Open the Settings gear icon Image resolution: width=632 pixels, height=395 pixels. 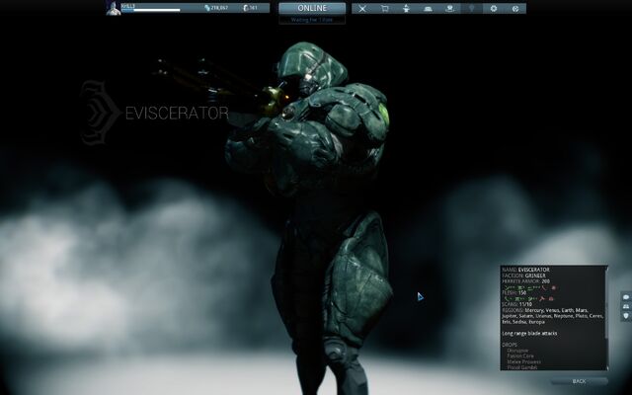[494, 9]
